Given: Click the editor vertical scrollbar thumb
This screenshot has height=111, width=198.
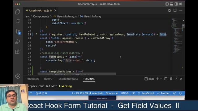Looking at the screenshot, I should (x=183, y=26).
